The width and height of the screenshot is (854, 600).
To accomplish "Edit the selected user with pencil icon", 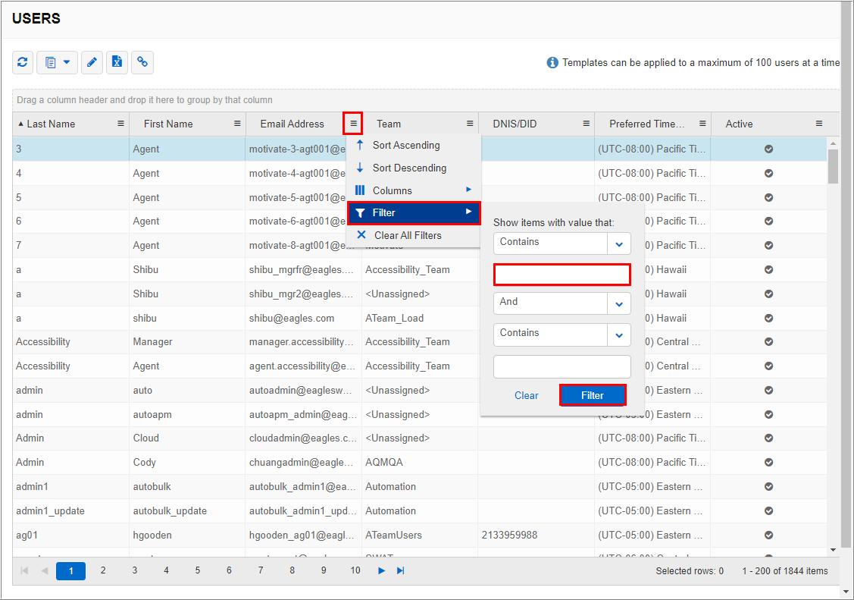I will coord(92,62).
